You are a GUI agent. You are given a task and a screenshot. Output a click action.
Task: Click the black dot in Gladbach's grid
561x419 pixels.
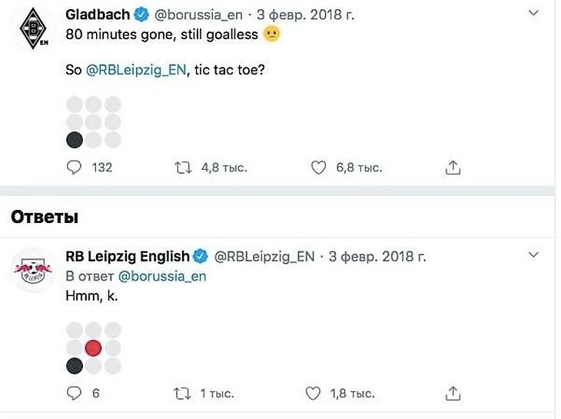tap(75, 139)
